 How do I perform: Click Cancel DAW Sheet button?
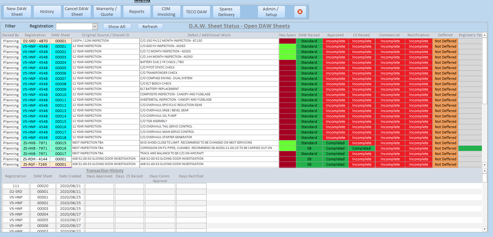click(x=77, y=12)
